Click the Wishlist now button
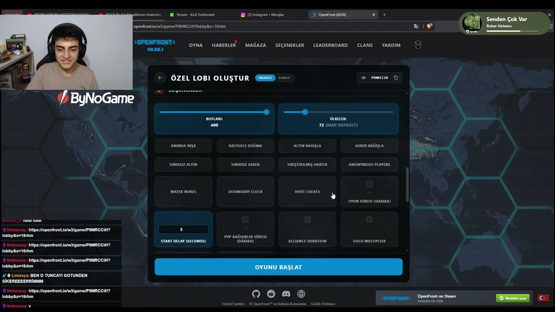 point(513,298)
